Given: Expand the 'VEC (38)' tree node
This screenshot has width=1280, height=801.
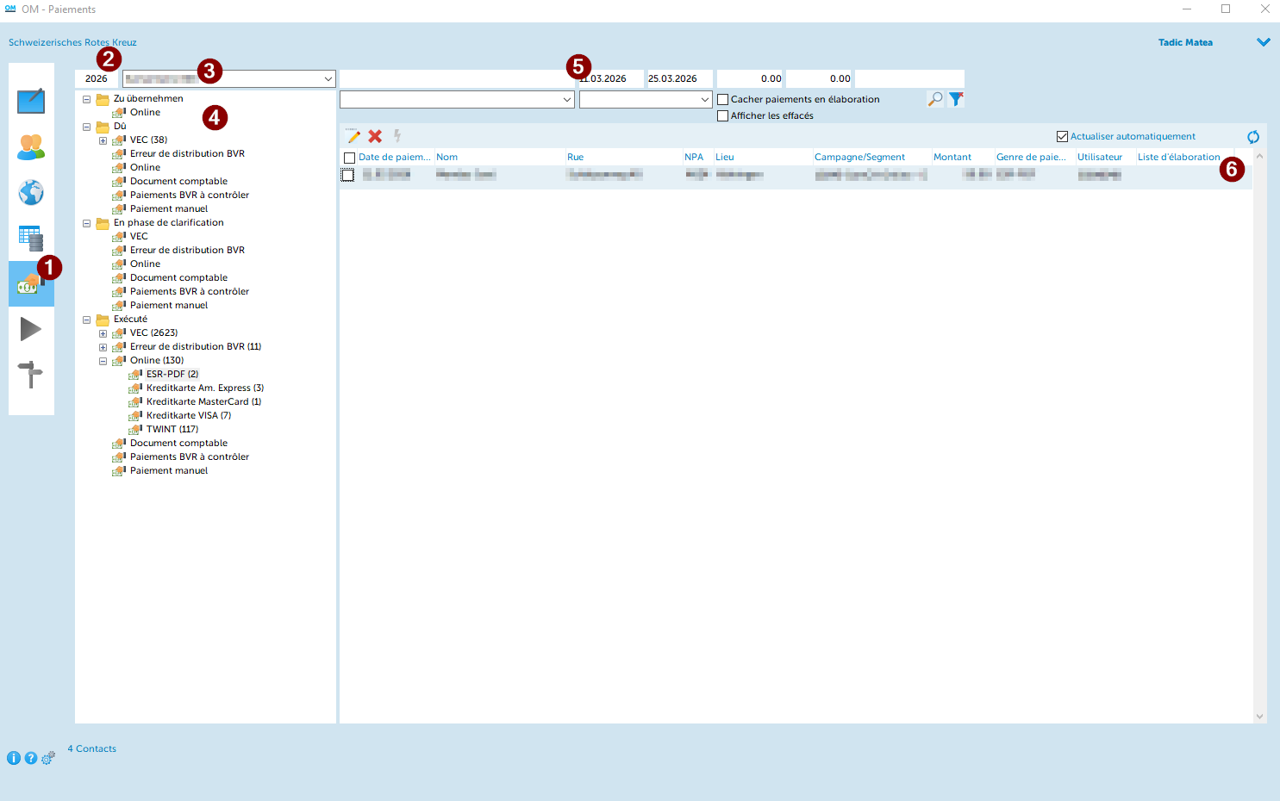Looking at the screenshot, I should [x=103, y=140].
